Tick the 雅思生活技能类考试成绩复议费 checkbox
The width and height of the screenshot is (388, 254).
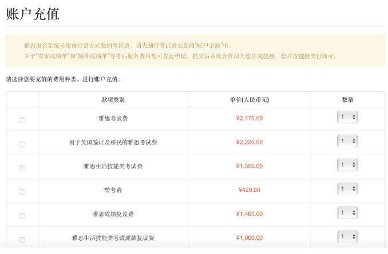(22, 240)
